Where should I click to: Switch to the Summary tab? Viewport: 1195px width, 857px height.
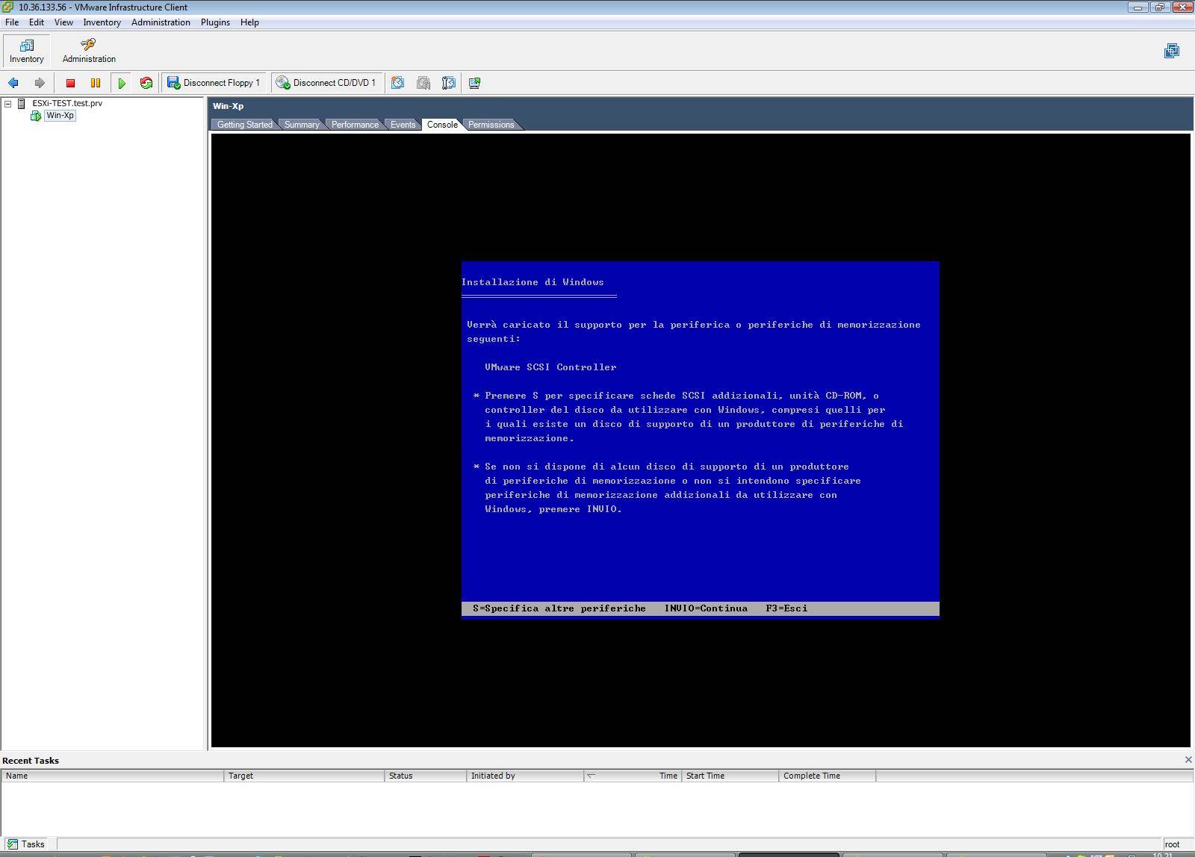coord(302,125)
